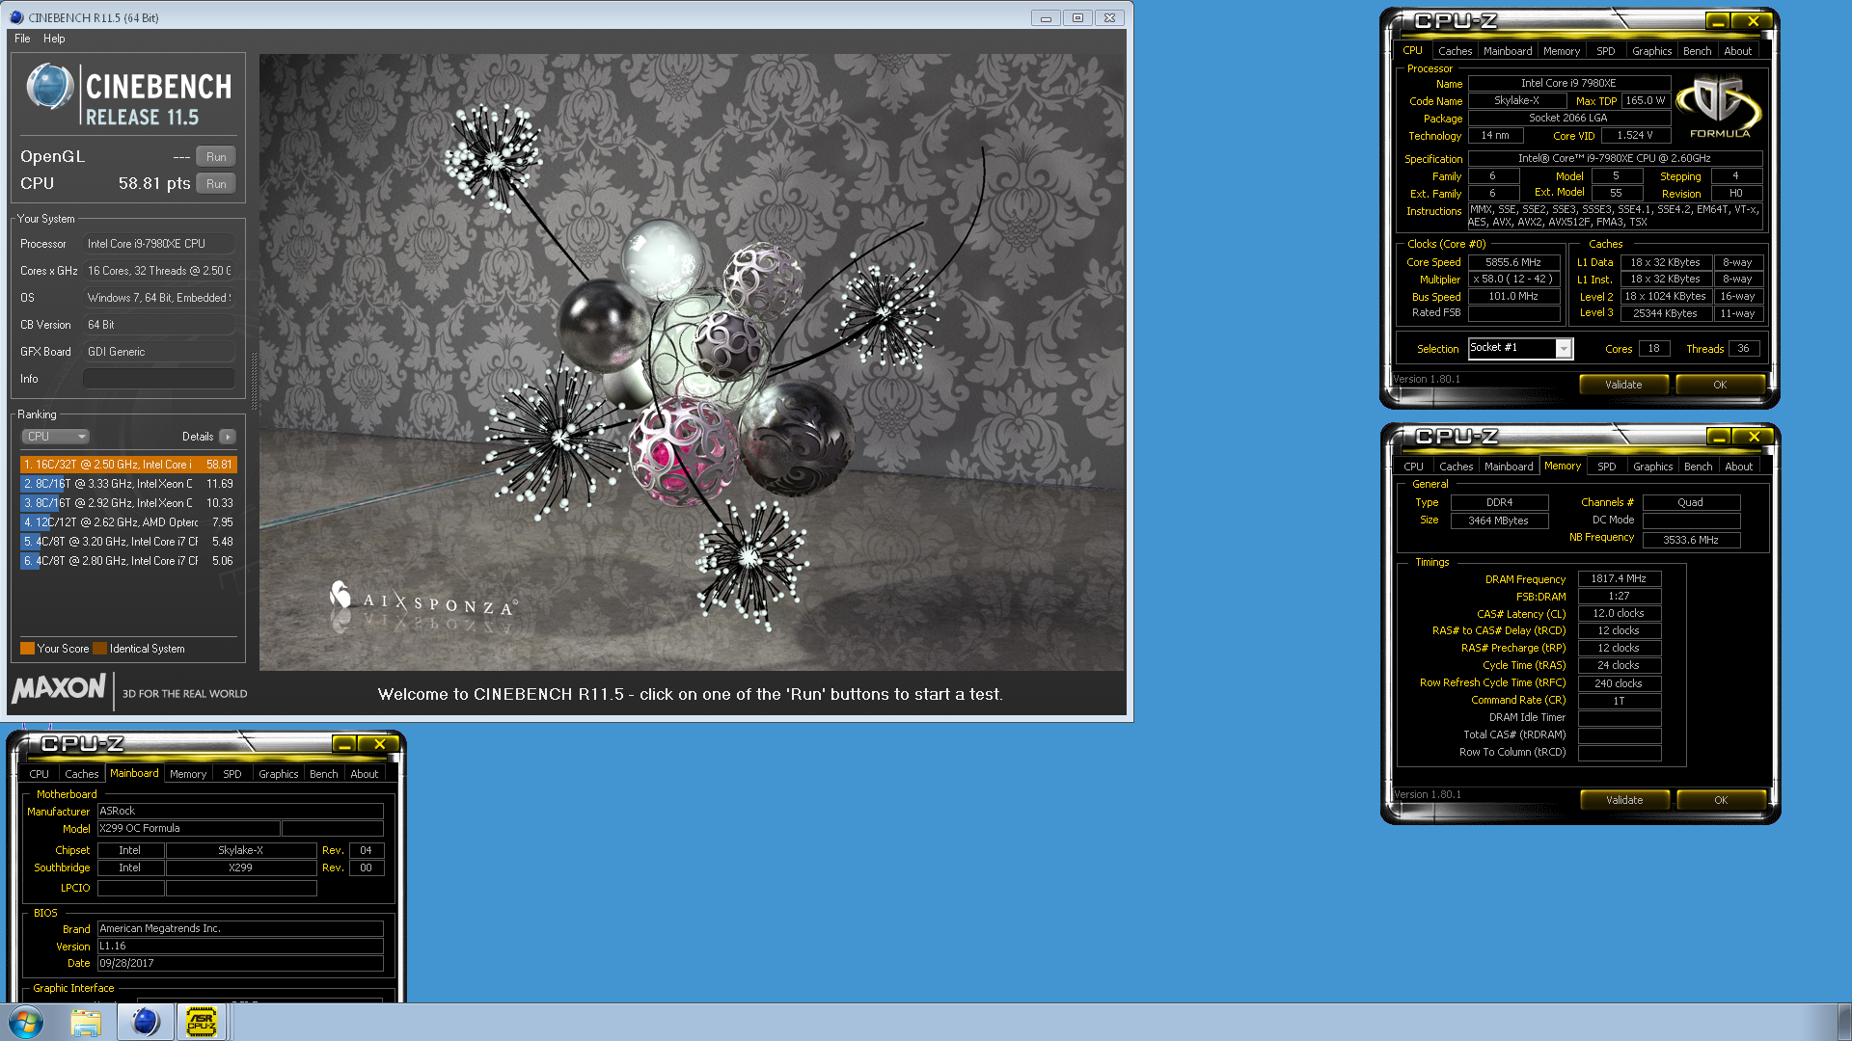This screenshot has height=1041, width=1852.
Task: Open Mainboard tab in top CPU-Z window
Action: 1508,51
